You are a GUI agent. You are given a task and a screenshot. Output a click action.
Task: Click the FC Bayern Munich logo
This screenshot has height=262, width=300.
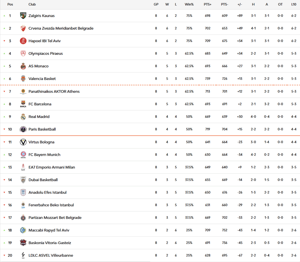tap(23, 155)
